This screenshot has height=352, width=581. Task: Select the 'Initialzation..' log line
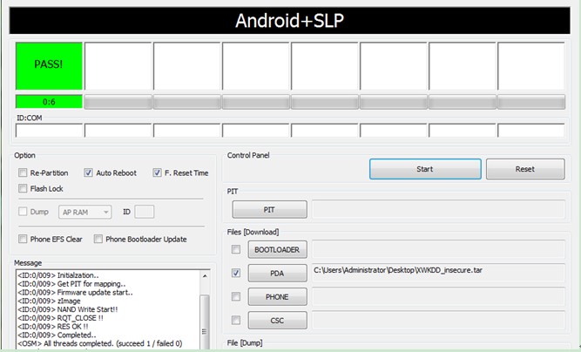[58, 275]
